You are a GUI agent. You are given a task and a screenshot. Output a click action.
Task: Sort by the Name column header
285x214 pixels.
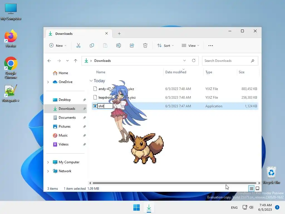[x=101, y=72]
